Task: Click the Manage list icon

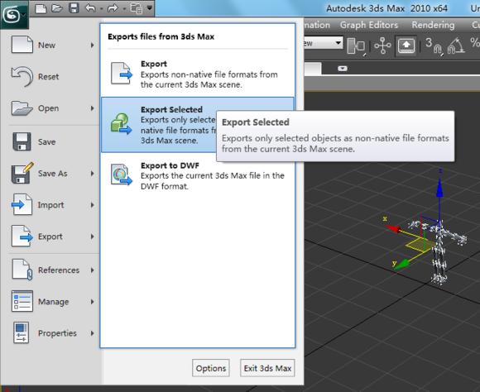Action: 22,301
